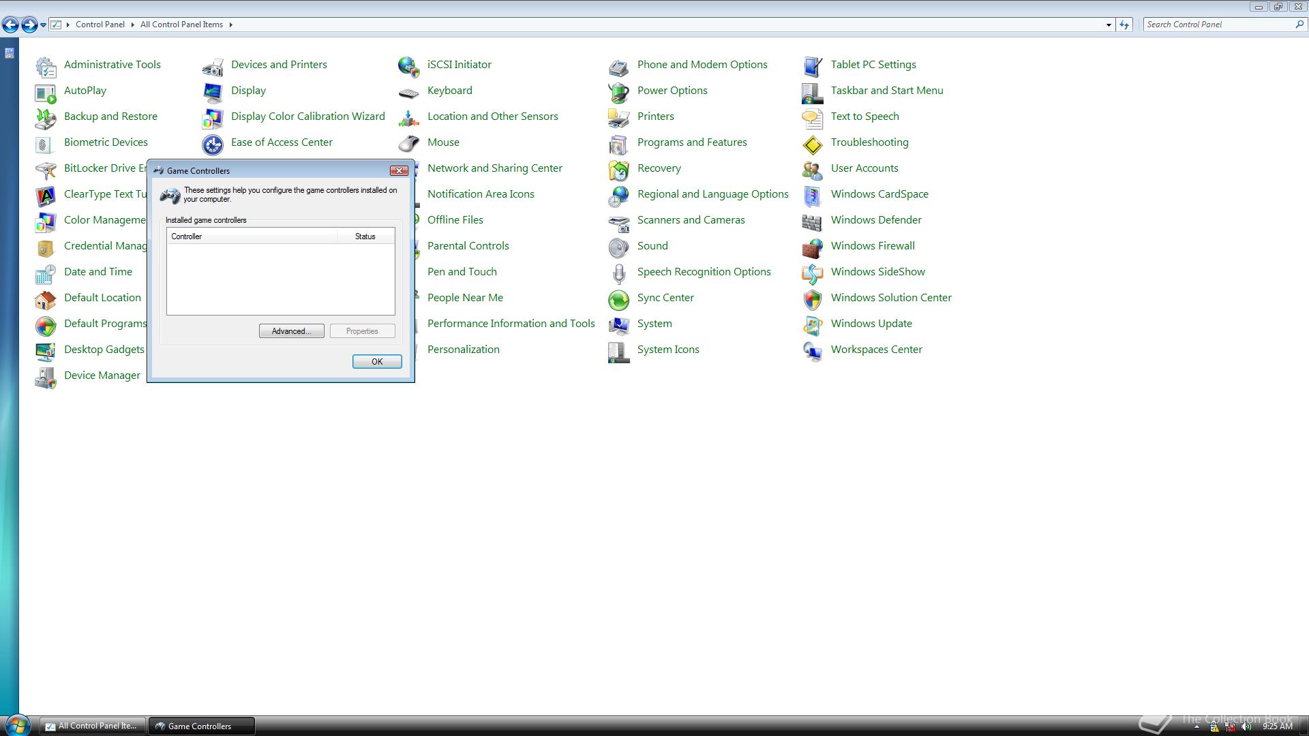This screenshot has width=1309, height=736.
Task: Open the Sound speaker icon
Action: 619,247
